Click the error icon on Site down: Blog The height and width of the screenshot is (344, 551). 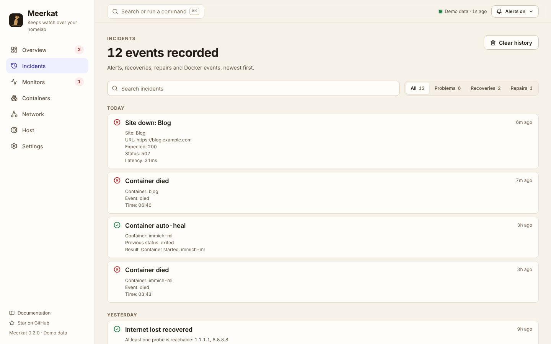coord(117,122)
